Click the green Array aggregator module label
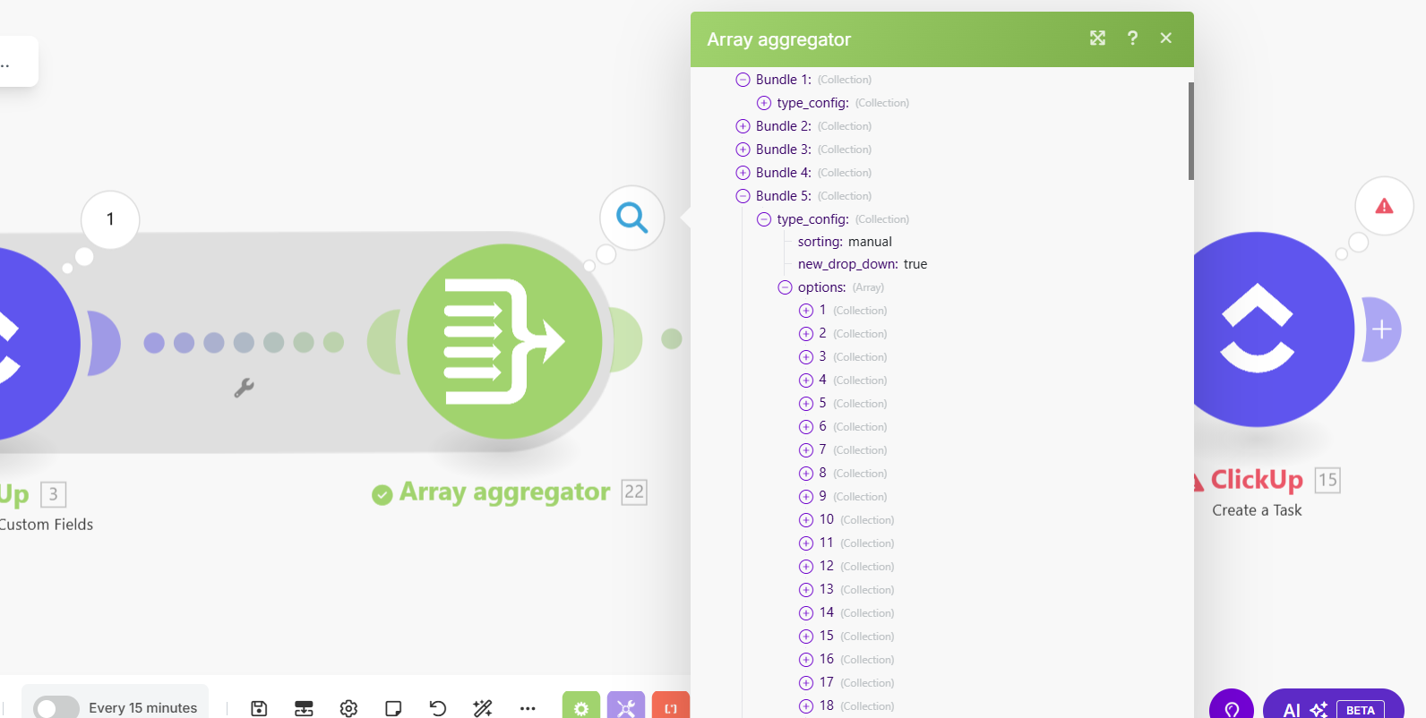Image resolution: width=1426 pixels, height=718 pixels. pos(504,492)
